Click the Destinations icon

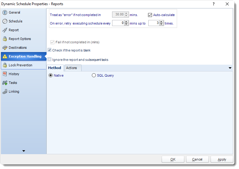tap(5, 48)
